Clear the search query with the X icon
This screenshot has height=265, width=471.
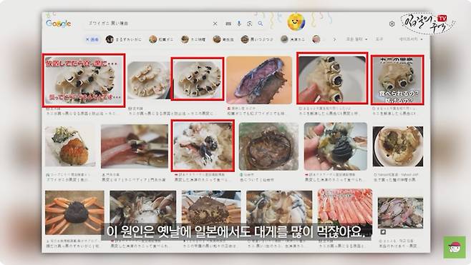pos(215,24)
